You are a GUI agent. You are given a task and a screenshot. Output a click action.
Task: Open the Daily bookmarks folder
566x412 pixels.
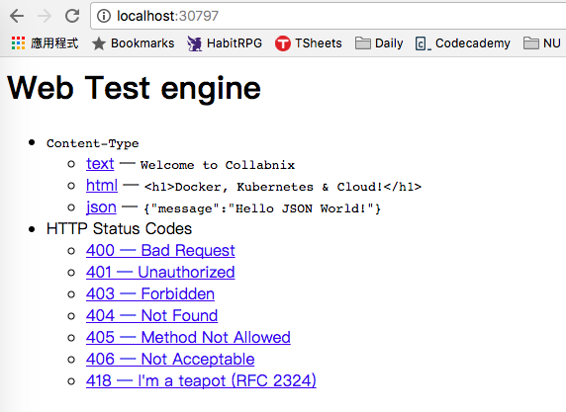coord(379,43)
